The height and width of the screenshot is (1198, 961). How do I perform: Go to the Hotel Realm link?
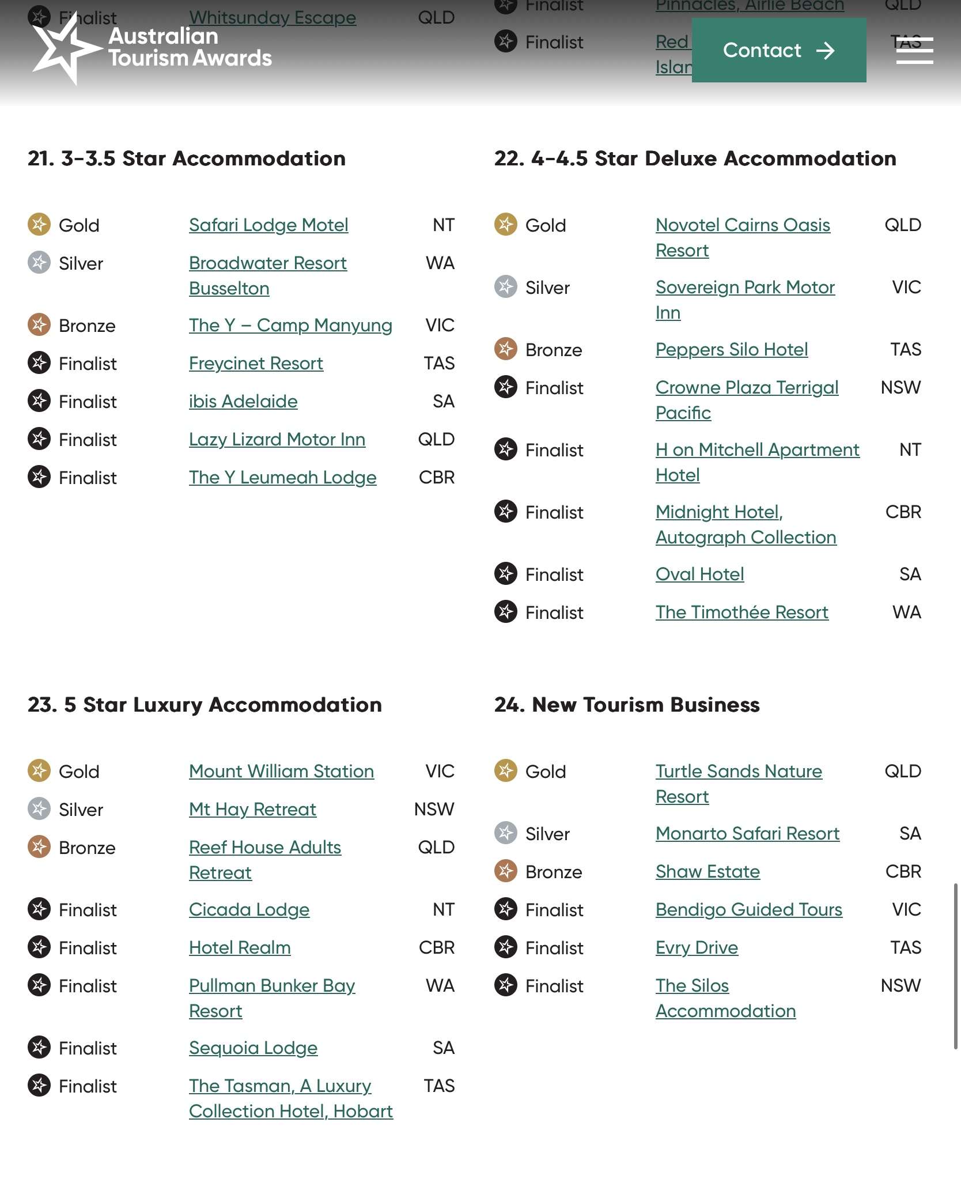(240, 947)
